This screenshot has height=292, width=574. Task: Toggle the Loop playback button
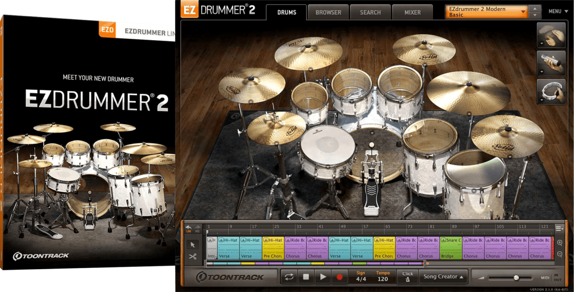[289, 277]
